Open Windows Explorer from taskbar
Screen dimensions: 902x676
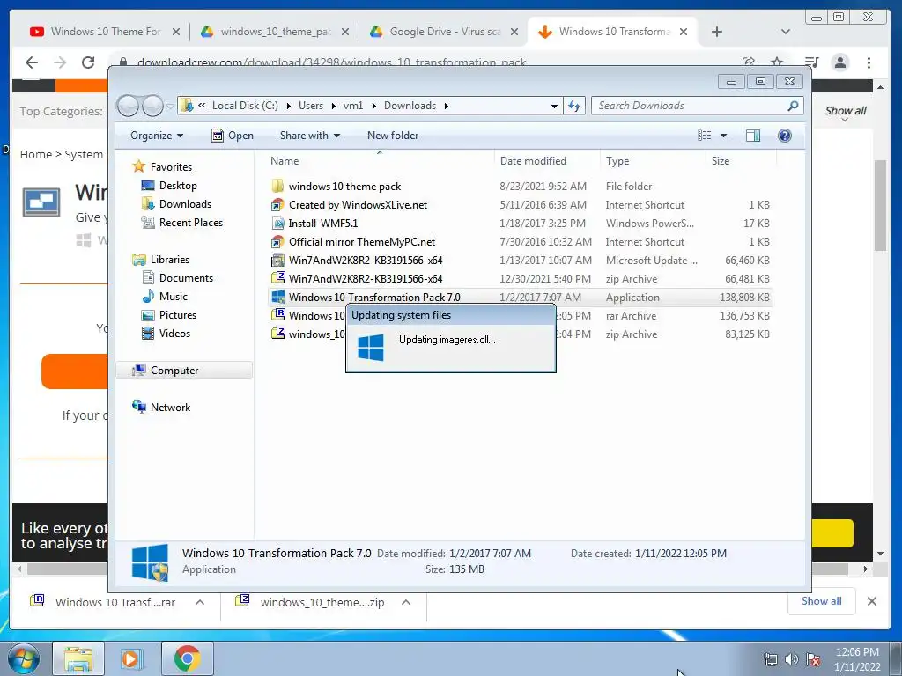pyautogui.click(x=78, y=658)
